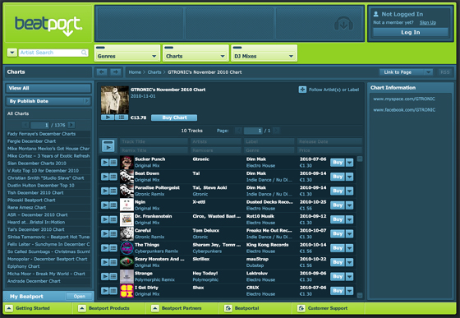
Task: Go back with the left arrow navigation button
Action: click(102, 71)
